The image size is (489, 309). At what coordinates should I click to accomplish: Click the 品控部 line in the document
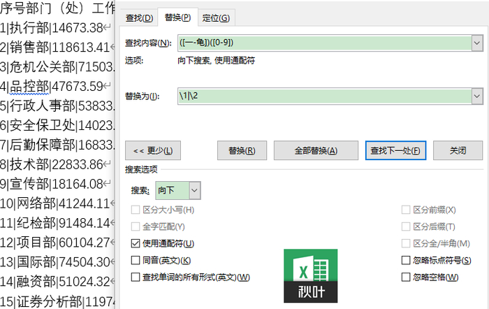point(55,87)
